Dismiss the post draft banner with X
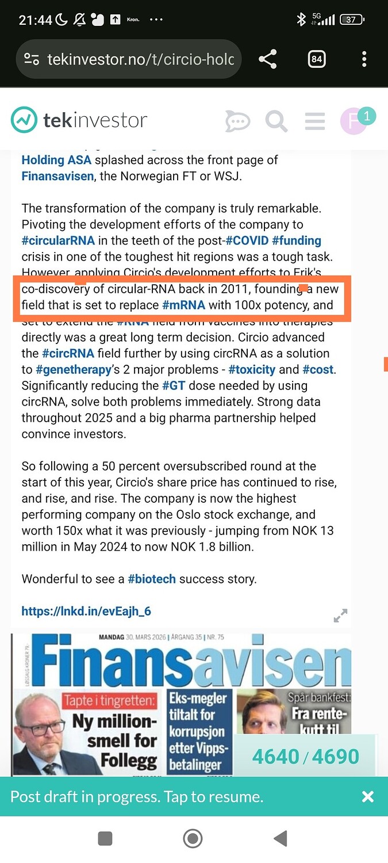The image size is (388, 863). pyautogui.click(x=367, y=797)
